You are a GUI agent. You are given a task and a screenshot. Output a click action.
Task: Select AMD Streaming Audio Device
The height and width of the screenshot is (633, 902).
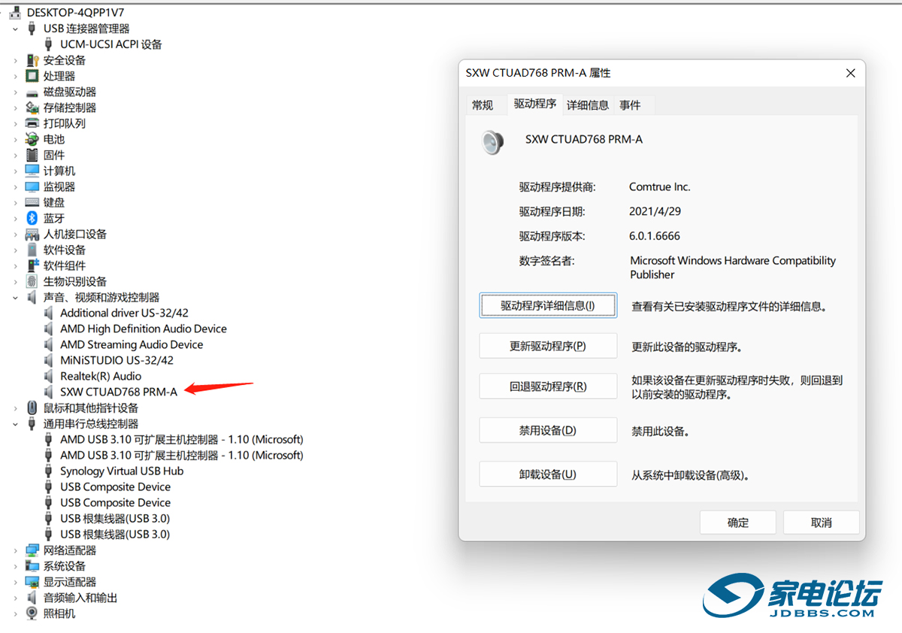tap(132, 344)
